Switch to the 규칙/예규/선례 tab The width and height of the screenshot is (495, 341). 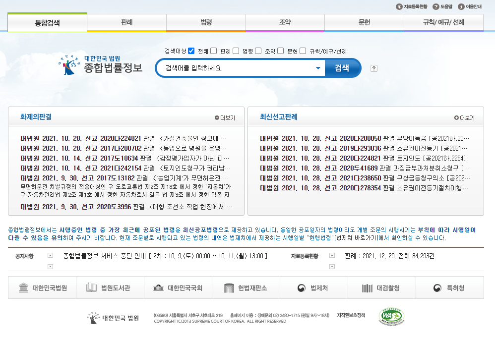[x=443, y=22]
